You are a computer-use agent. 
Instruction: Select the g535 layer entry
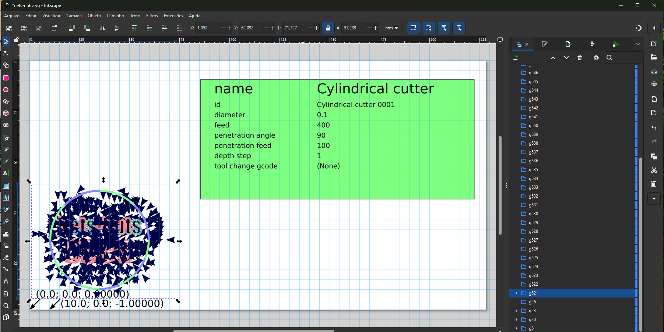point(533,170)
